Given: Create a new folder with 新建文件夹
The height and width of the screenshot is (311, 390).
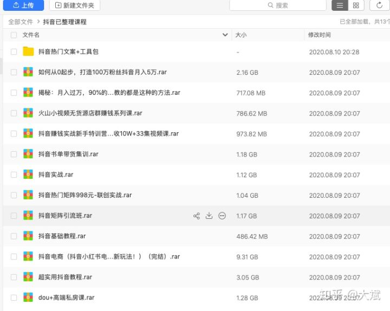Looking at the screenshot, I should (75, 5).
